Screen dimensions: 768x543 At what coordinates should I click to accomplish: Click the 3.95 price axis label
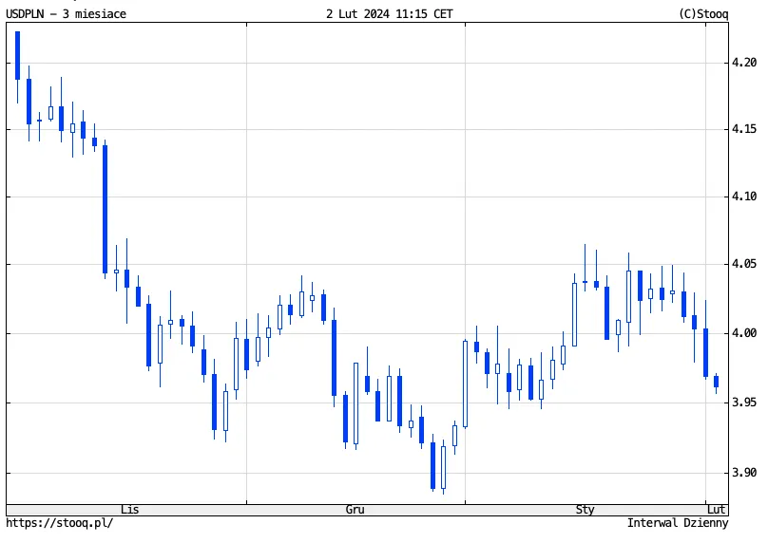click(x=744, y=403)
